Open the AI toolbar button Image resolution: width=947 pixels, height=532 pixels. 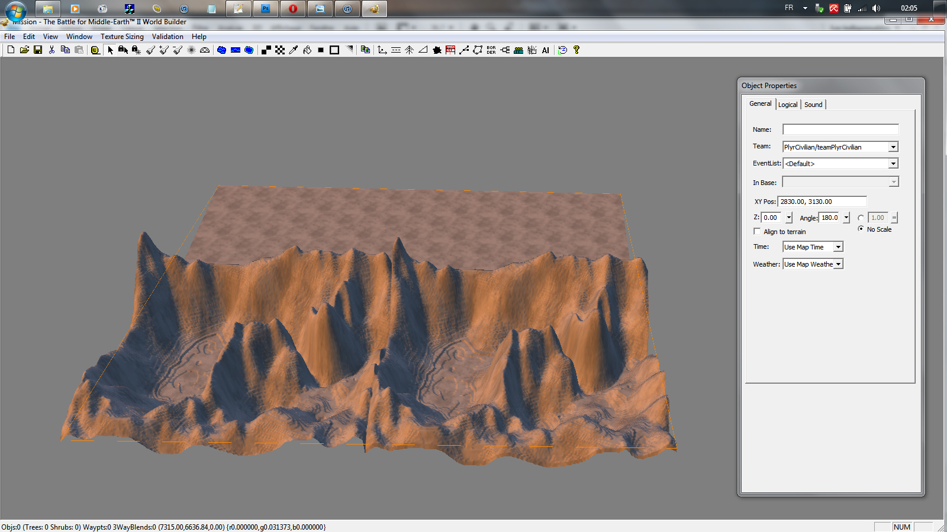pos(546,50)
